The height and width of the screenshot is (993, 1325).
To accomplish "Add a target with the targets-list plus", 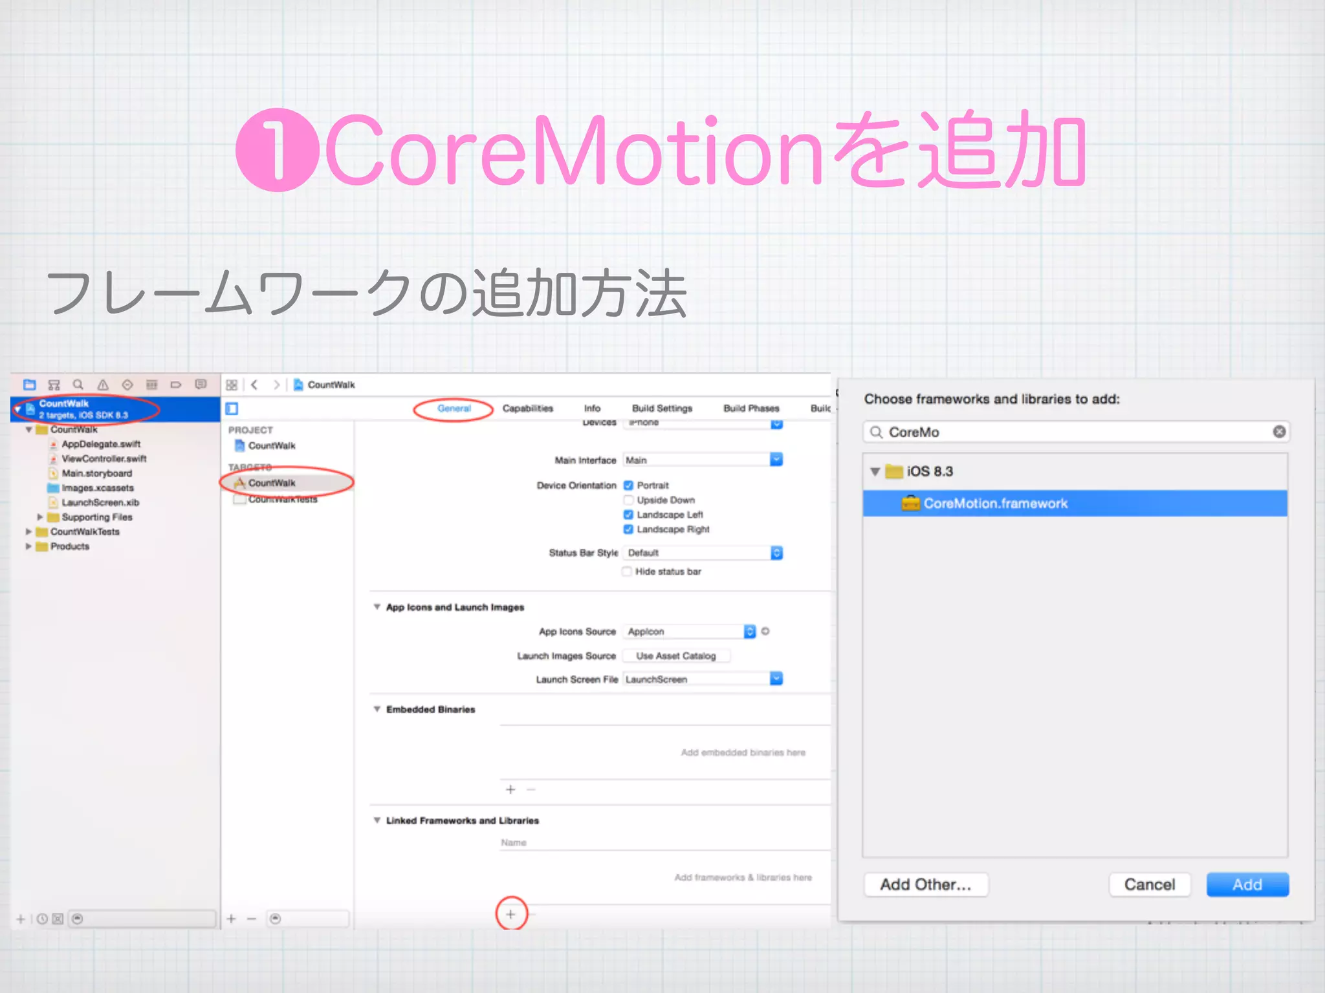I will (x=232, y=919).
